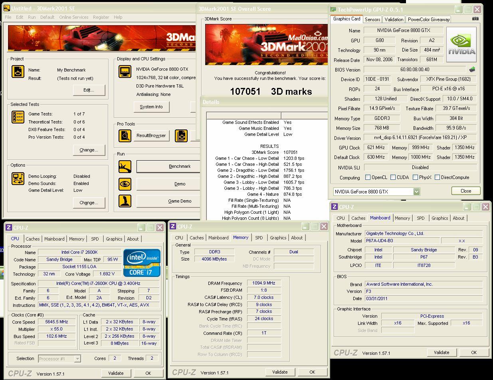Open the PowerColor Giveaway tab
Image resolution: width=493 pixels, height=380 pixels.
tap(429, 19)
